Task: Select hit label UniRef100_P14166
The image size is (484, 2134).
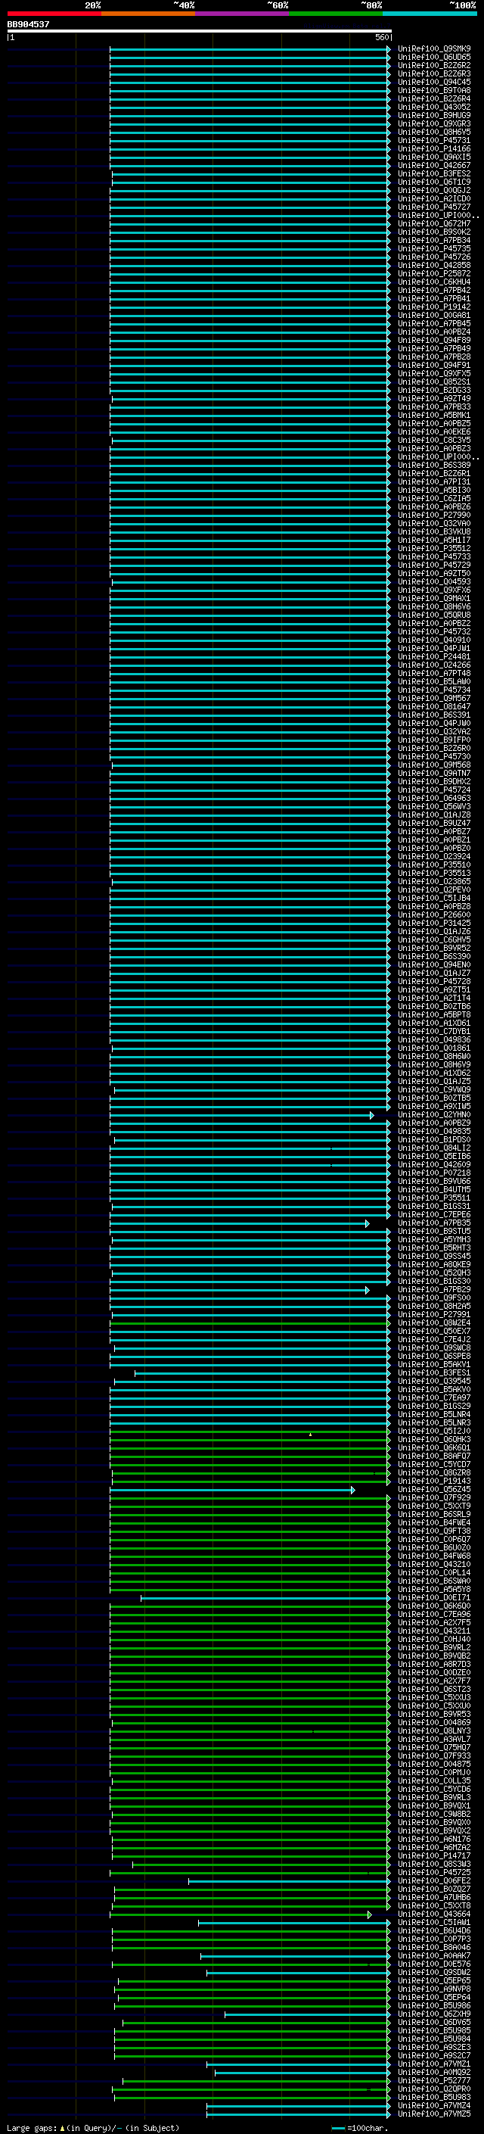Action: [x=434, y=149]
